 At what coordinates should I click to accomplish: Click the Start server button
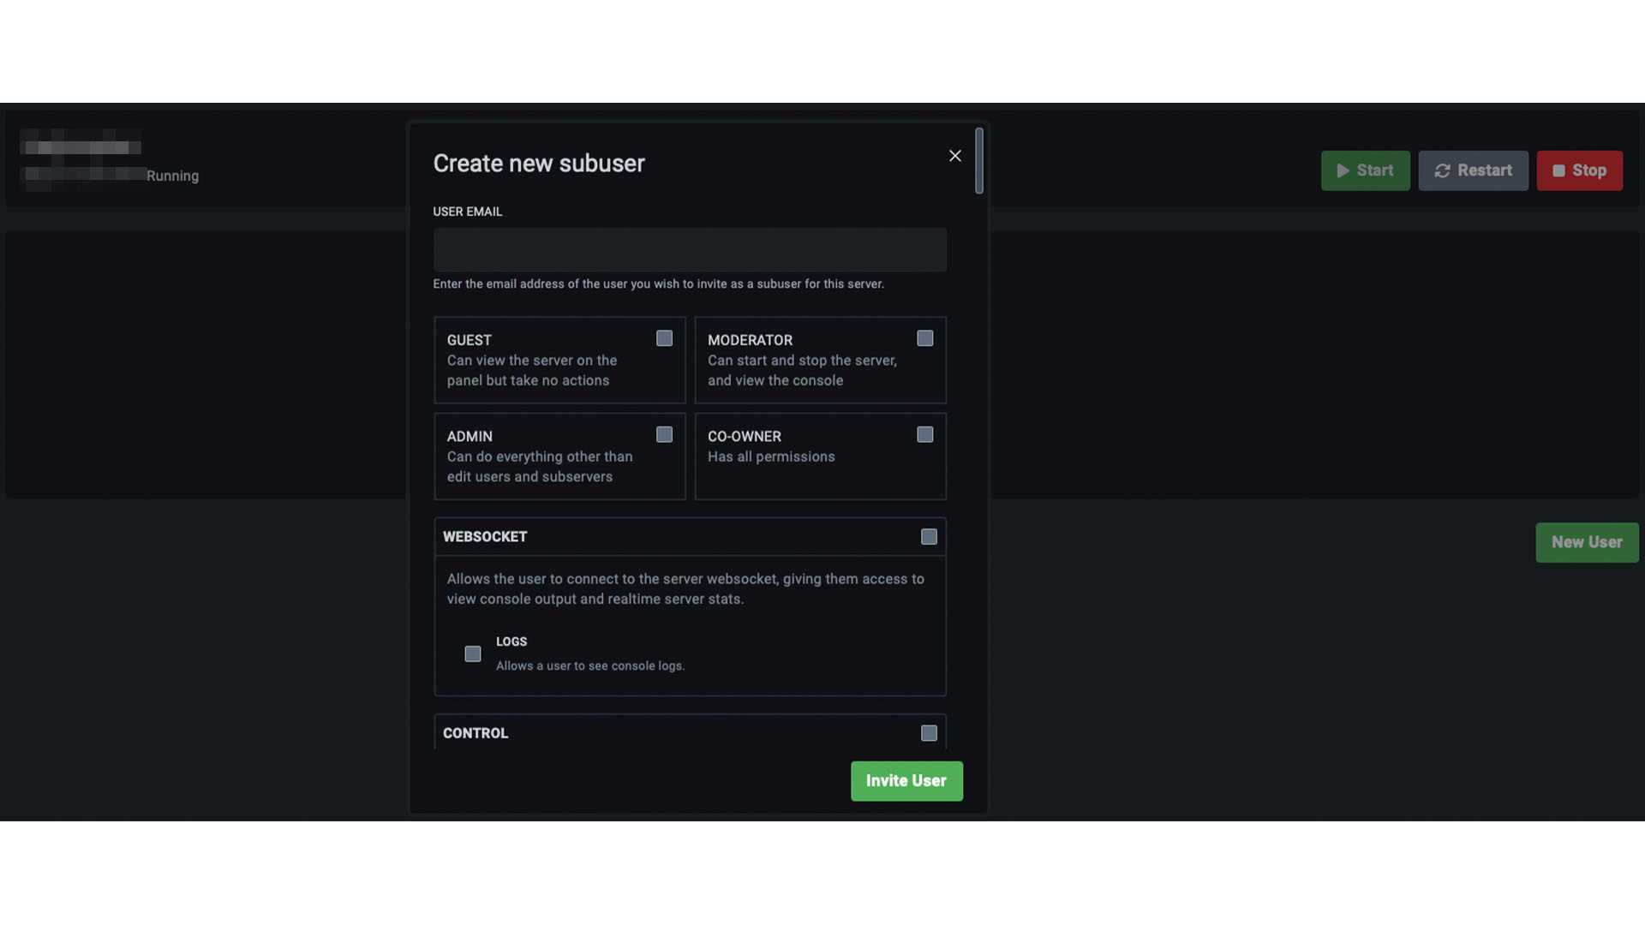click(1364, 170)
